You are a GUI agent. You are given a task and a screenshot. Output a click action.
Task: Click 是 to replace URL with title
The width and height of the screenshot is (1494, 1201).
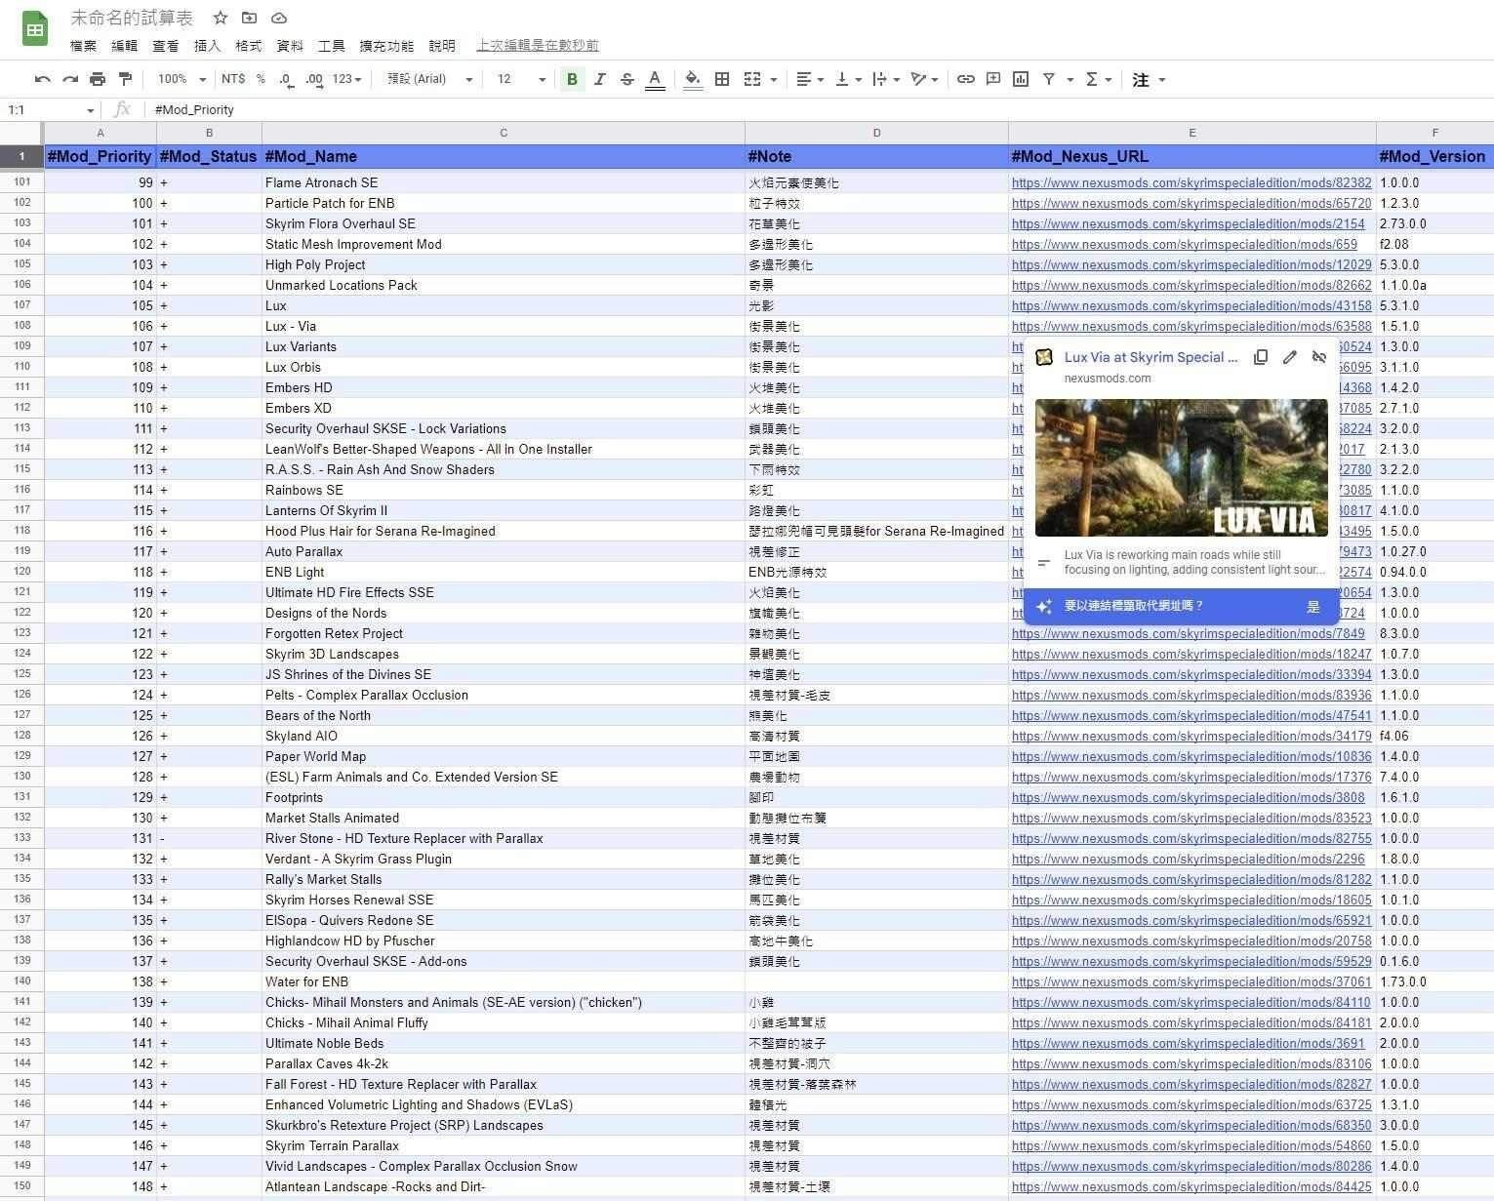click(1312, 607)
